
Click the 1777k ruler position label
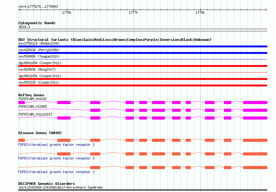point(133,12)
